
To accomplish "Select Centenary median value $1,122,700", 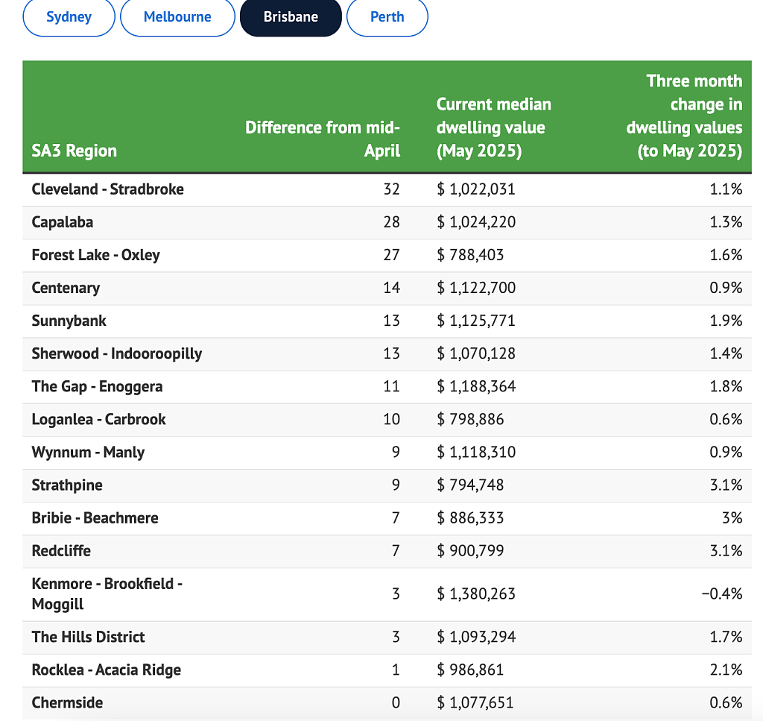I will 476,288.
